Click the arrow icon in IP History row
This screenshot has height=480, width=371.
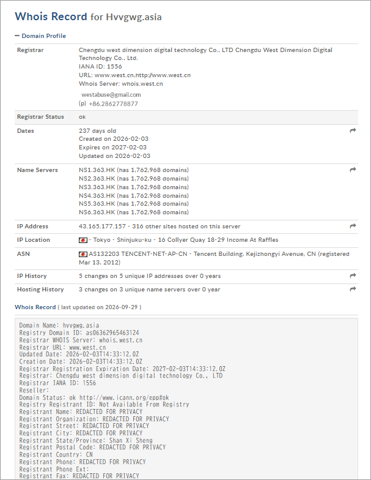click(353, 276)
